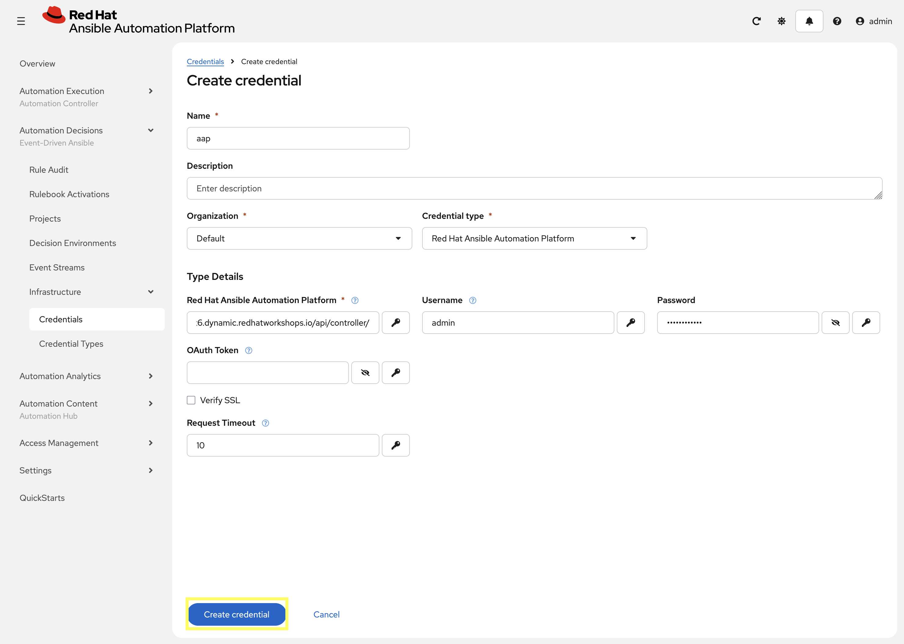Click the refresh icon in the header
Viewport: 904px width, 644px height.
[757, 21]
